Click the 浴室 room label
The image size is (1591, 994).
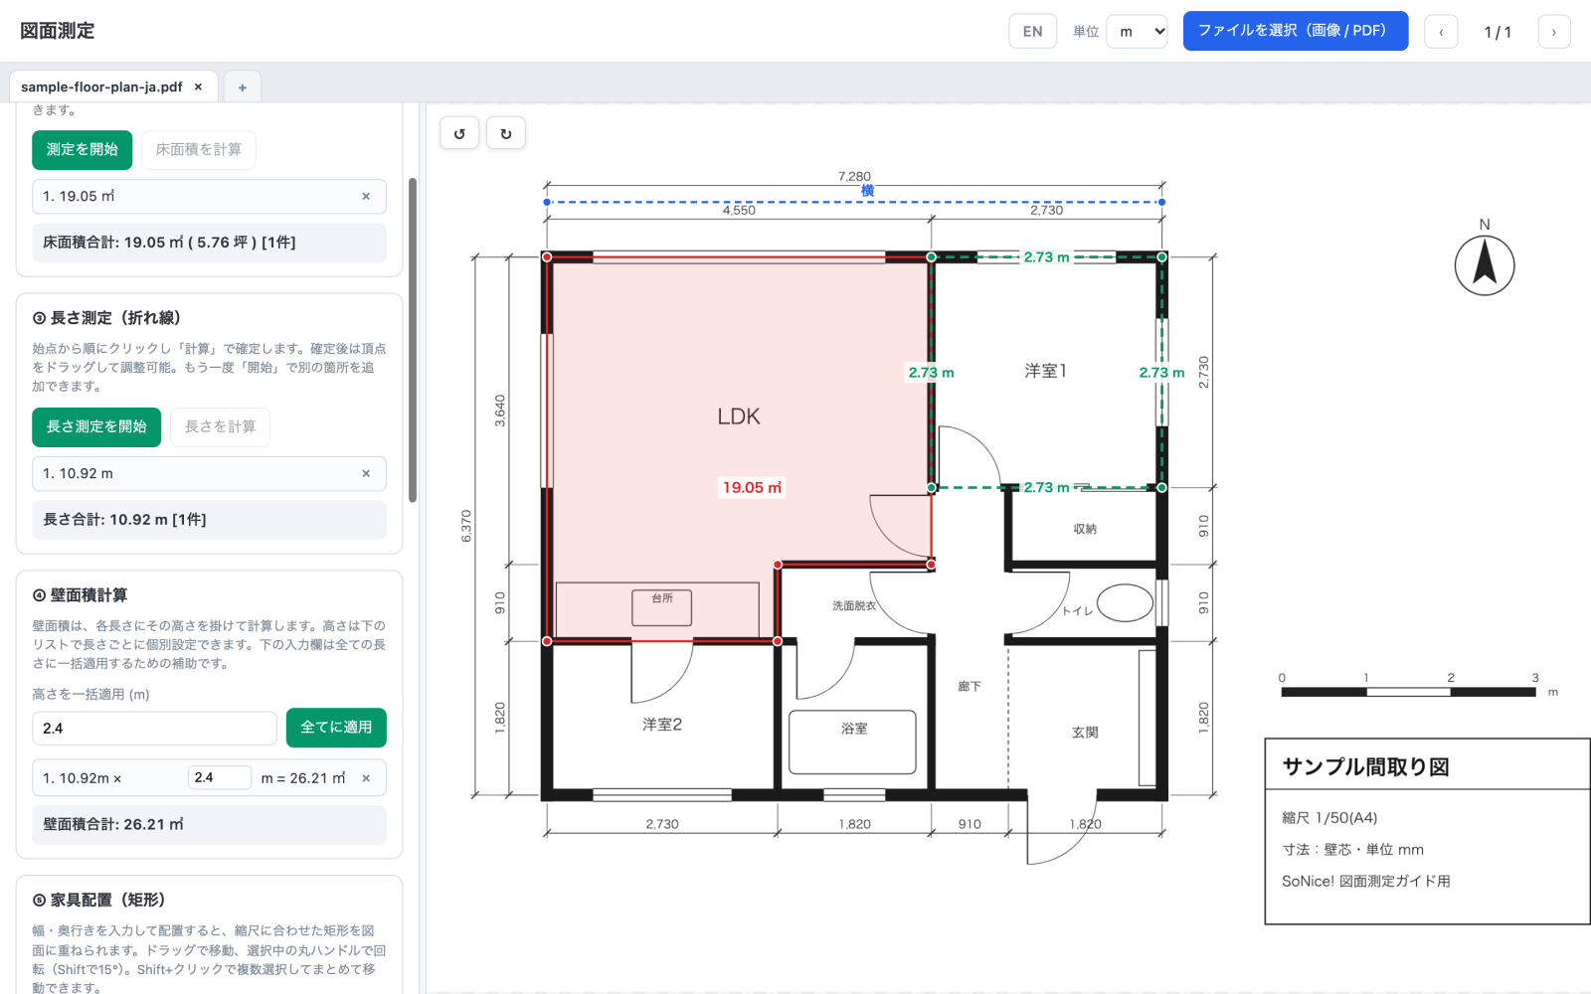tap(854, 729)
